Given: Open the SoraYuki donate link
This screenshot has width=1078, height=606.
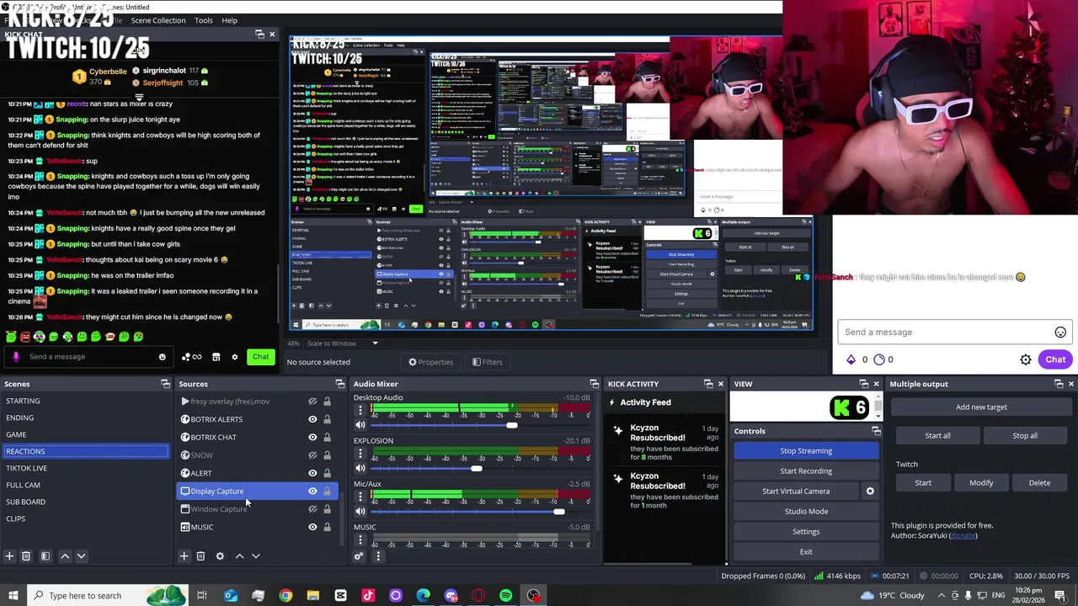Looking at the screenshot, I should point(963,535).
